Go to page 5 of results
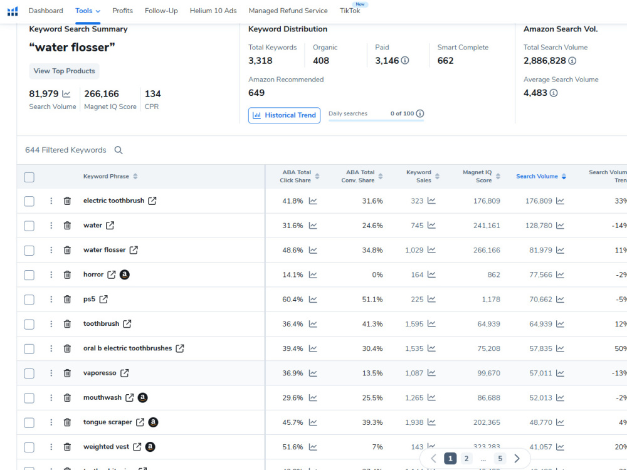Viewport: 627px width, 470px height. pos(500,459)
